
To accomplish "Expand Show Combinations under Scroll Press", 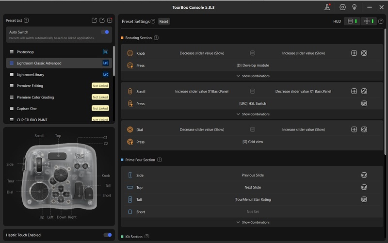I will click(253, 114).
